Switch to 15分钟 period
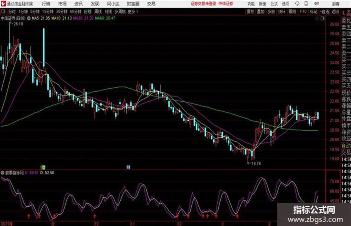Screen dimensions: 351x226 pyautogui.click(x=48, y=12)
